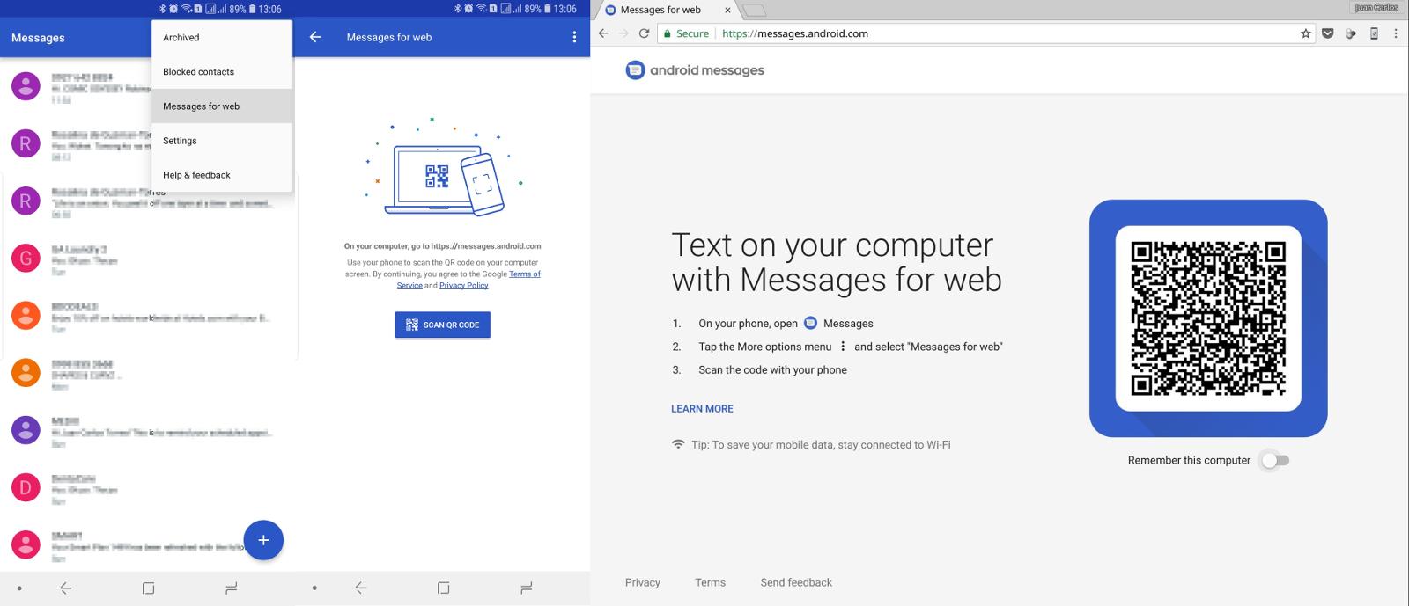Click the Wi-Fi tip text
Screen dimensions: 1409x606
[821, 444]
